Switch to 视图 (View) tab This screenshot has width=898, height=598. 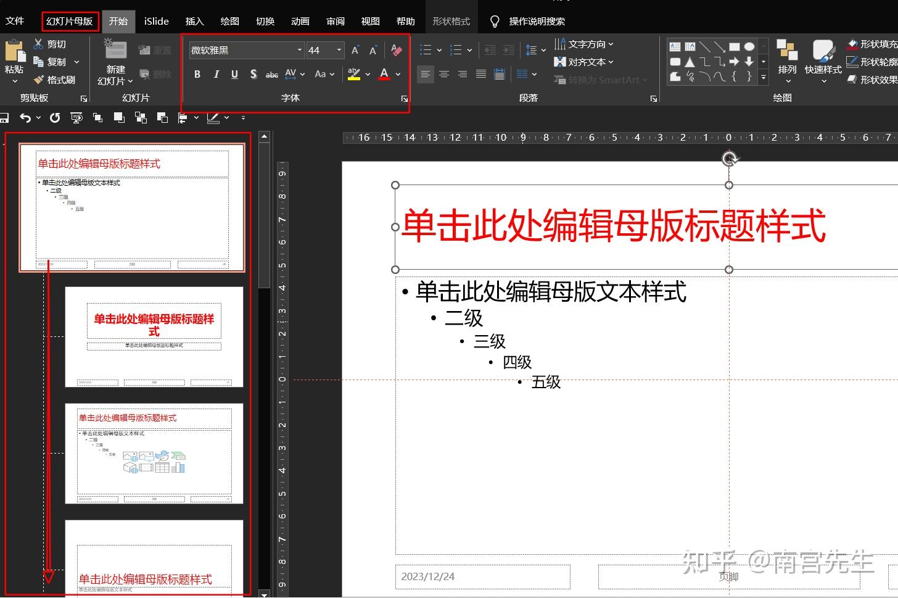pyautogui.click(x=371, y=21)
